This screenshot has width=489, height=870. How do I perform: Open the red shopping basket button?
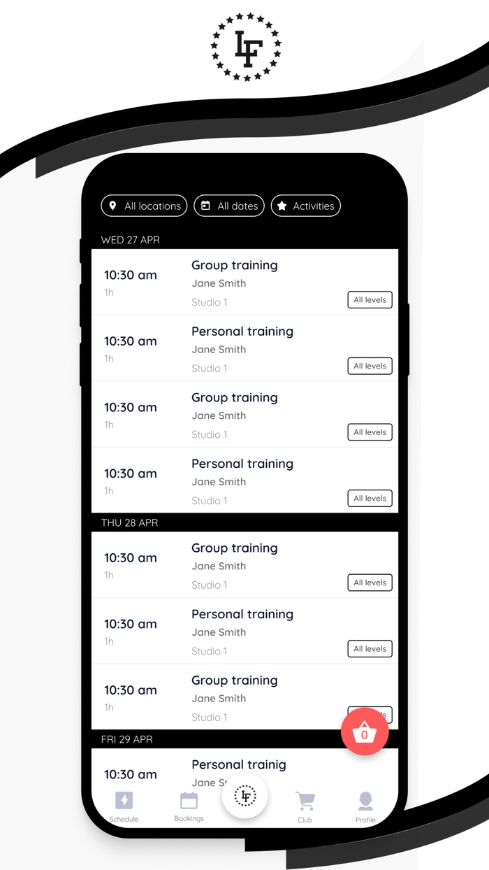coord(364,732)
